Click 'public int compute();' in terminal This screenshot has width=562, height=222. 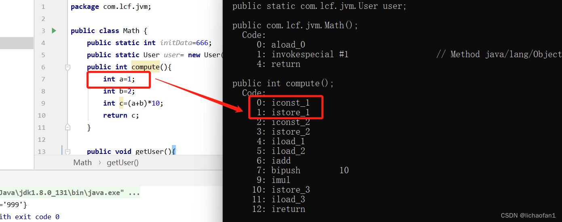283,83
